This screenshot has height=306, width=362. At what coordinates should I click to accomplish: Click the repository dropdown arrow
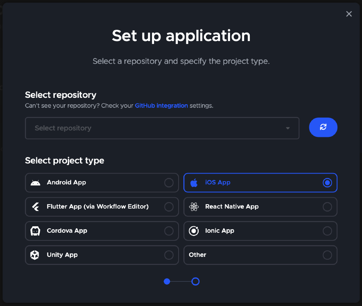click(288, 128)
